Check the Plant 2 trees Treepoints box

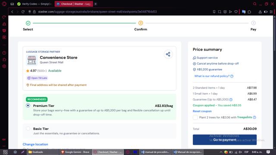coord(195,117)
